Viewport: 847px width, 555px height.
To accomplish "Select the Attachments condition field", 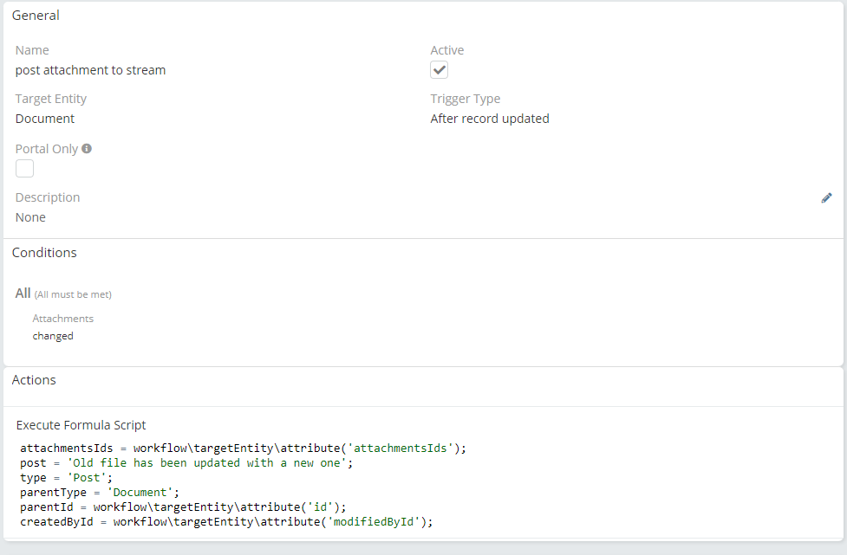I will [x=63, y=319].
